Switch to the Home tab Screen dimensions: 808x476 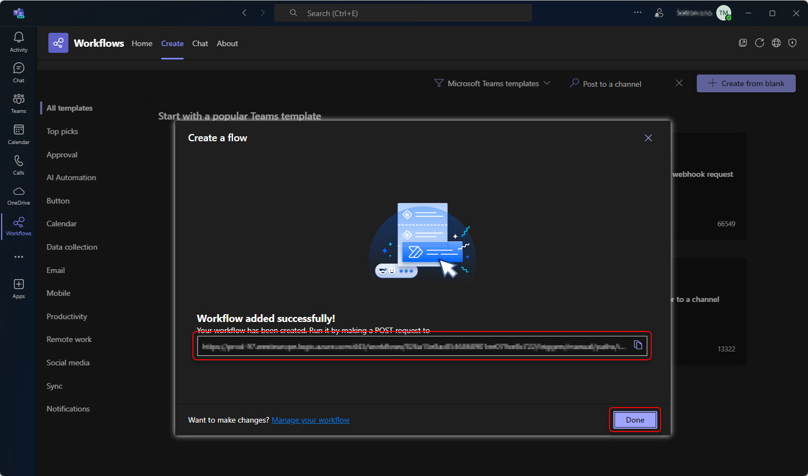pyautogui.click(x=142, y=43)
